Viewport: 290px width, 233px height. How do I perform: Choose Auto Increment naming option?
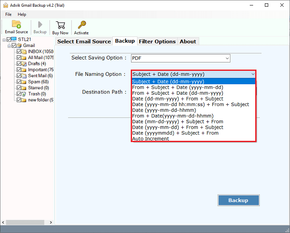click(194, 139)
